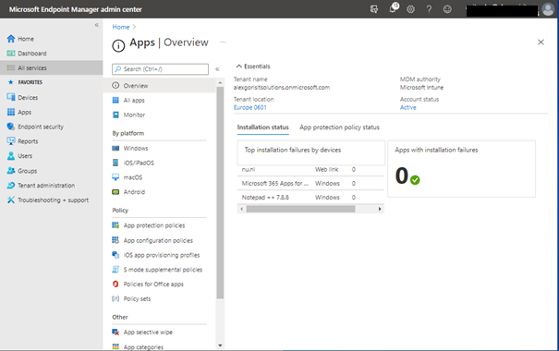Focus the Search (Ctrl+/) field
The height and width of the screenshot is (351, 559).
pos(160,69)
